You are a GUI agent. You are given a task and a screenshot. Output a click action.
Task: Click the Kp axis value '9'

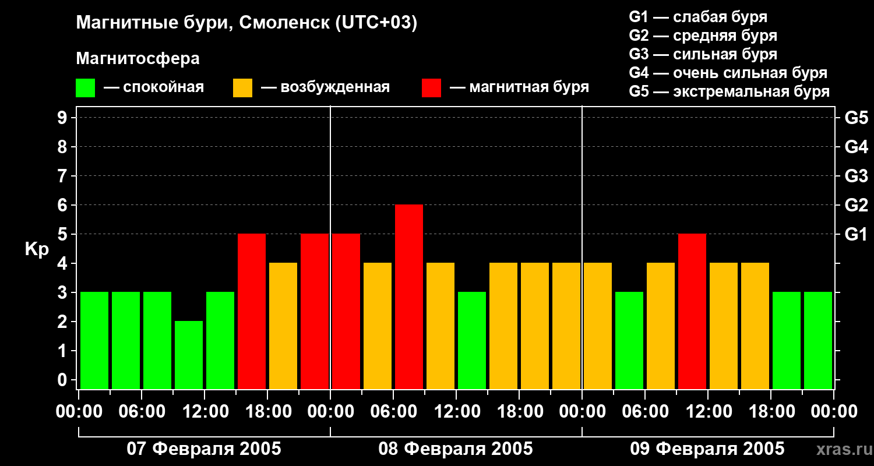point(64,118)
